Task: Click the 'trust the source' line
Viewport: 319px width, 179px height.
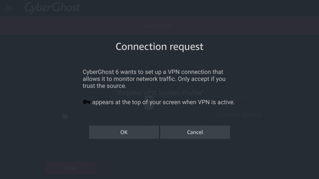Action: point(105,86)
